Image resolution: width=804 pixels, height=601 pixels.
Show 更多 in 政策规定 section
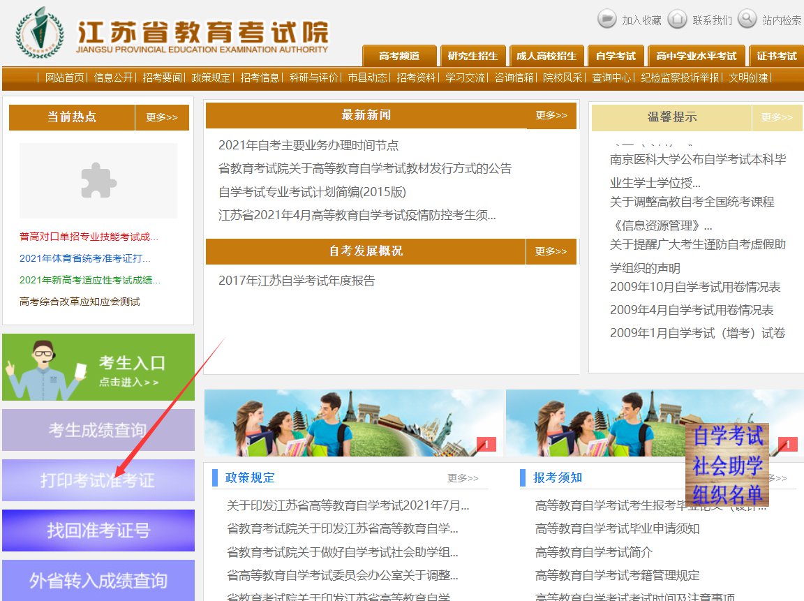pyautogui.click(x=463, y=478)
